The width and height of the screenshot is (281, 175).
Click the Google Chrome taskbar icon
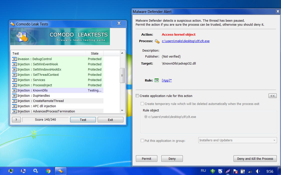48,171
